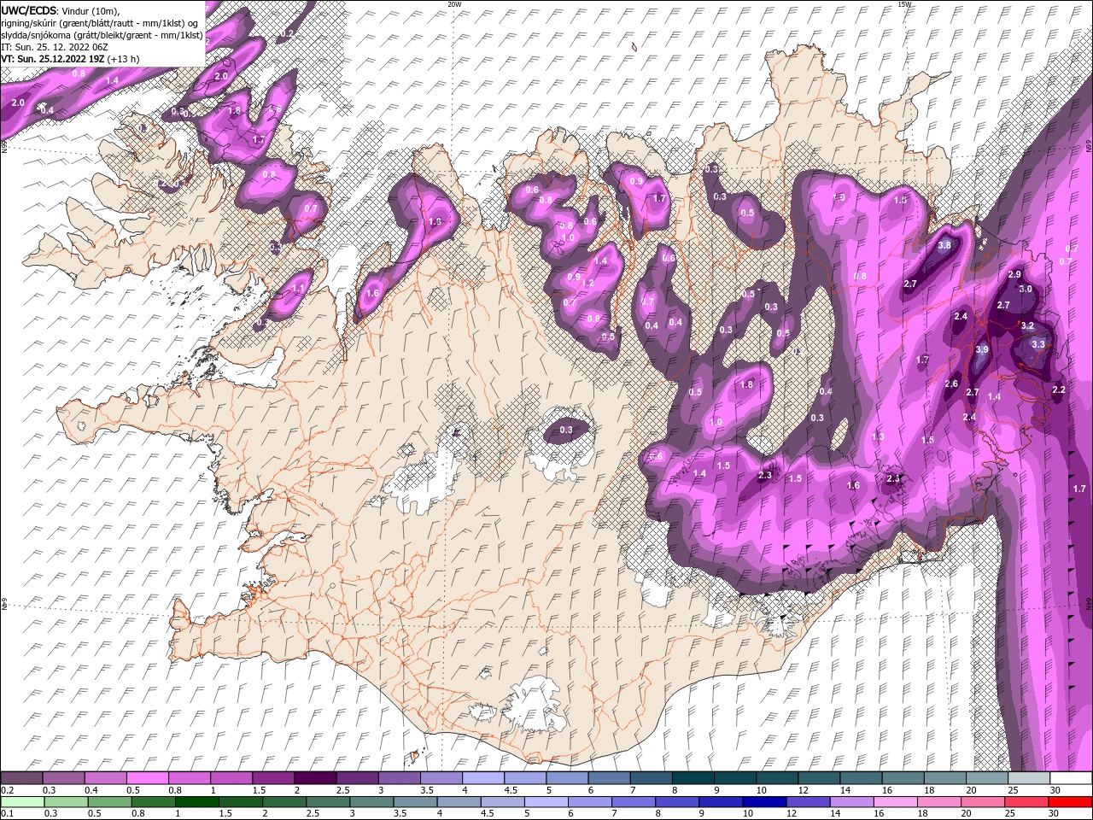Pick the pale grey swatch labeled 25, upper row
Screen dimensions: 1093x820
(1029, 778)
